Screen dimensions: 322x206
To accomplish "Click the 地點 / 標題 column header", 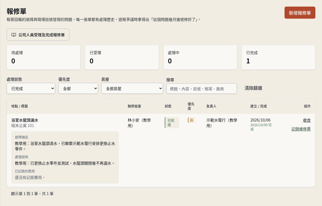I will tap(20, 106).
